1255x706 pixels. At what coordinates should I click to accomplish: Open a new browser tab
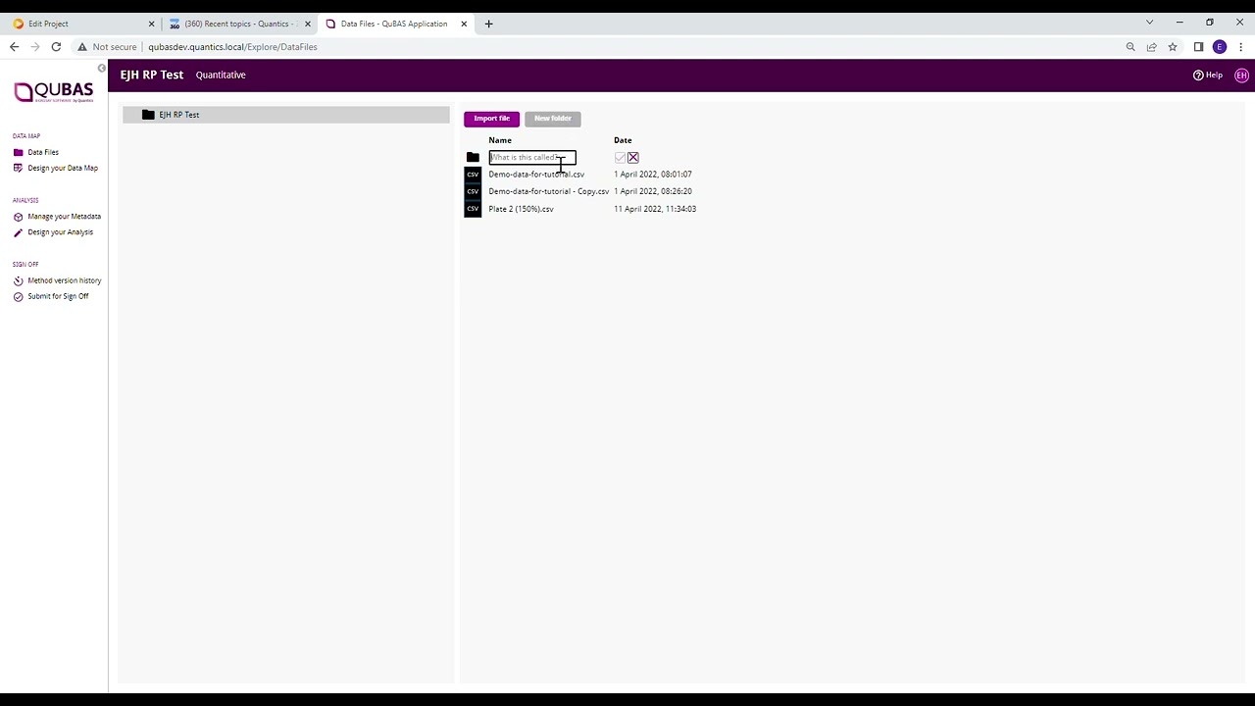pyautogui.click(x=488, y=24)
